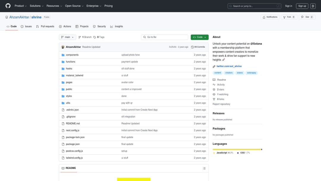Open the AhzamAkhtar owner link
The height and width of the screenshot is (181, 321).
(19, 17)
